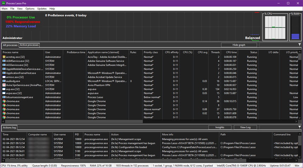Sort by the CPU (%) column header
303x168 pixels.
[187, 52]
